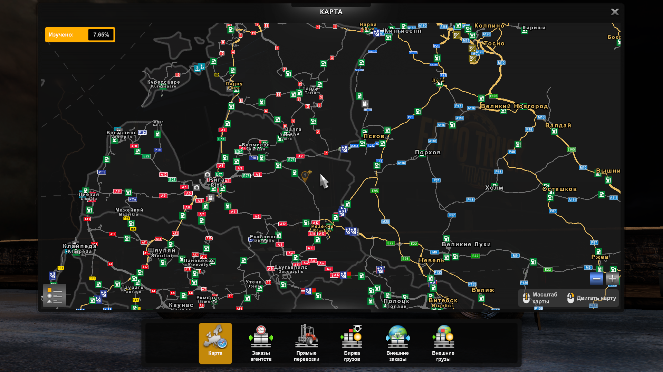Click the camera viewpoint icon left of Рига
This screenshot has height=372, width=663.
[x=196, y=187]
